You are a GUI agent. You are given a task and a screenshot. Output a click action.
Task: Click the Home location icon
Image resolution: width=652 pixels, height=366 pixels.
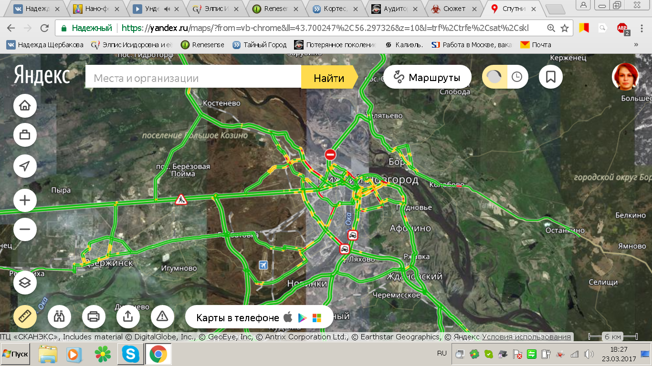[x=25, y=106]
